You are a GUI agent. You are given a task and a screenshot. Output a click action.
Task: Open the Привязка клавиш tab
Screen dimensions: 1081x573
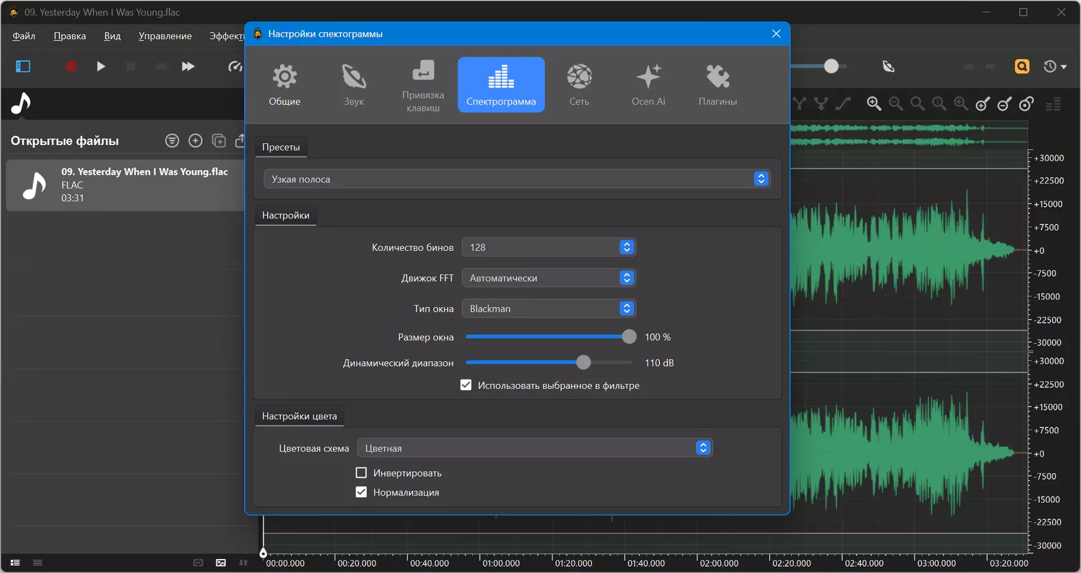tap(423, 85)
